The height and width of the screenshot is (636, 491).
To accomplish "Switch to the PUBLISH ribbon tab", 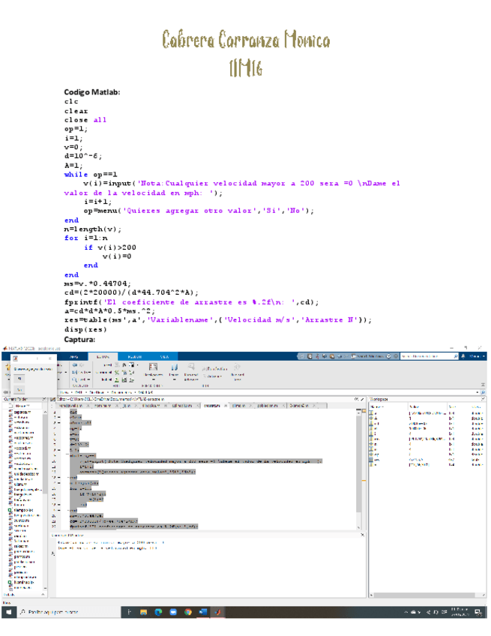I will [x=134, y=356].
